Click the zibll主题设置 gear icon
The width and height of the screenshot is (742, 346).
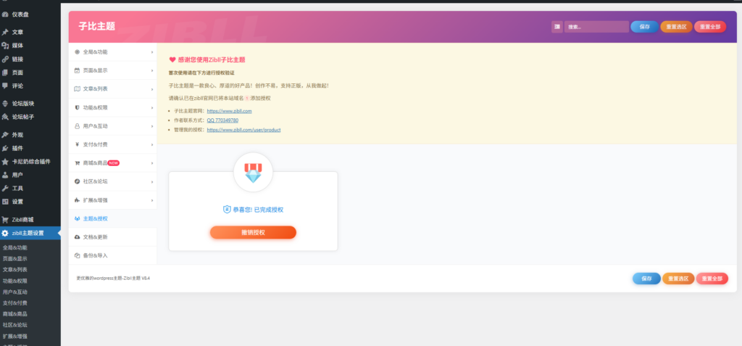6,233
